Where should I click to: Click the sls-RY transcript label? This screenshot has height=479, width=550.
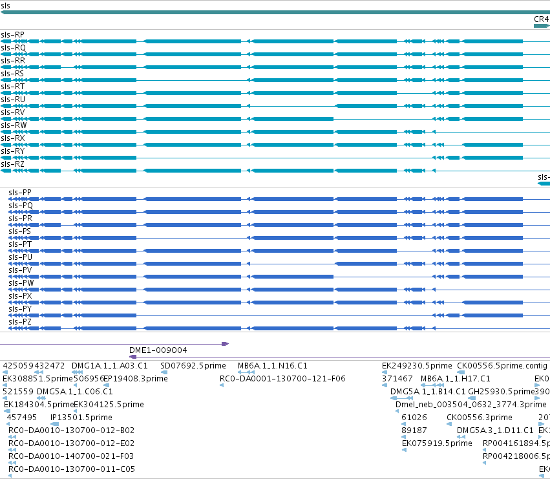click(x=13, y=151)
